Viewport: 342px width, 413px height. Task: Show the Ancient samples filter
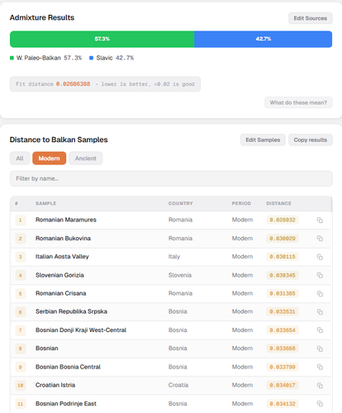click(86, 159)
